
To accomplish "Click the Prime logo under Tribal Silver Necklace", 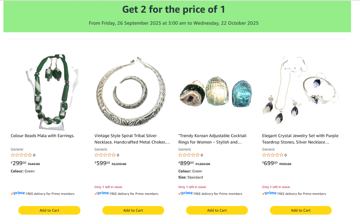I will click(x=102, y=194).
